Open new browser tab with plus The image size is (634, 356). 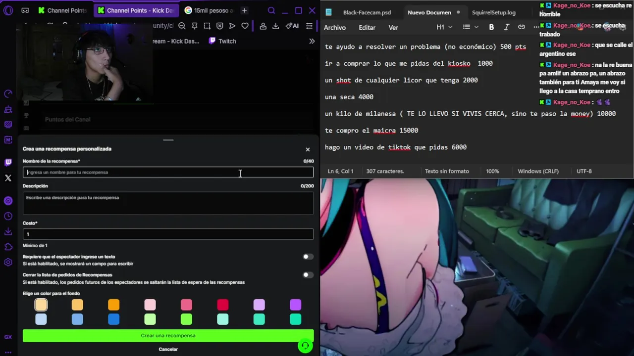point(244,10)
